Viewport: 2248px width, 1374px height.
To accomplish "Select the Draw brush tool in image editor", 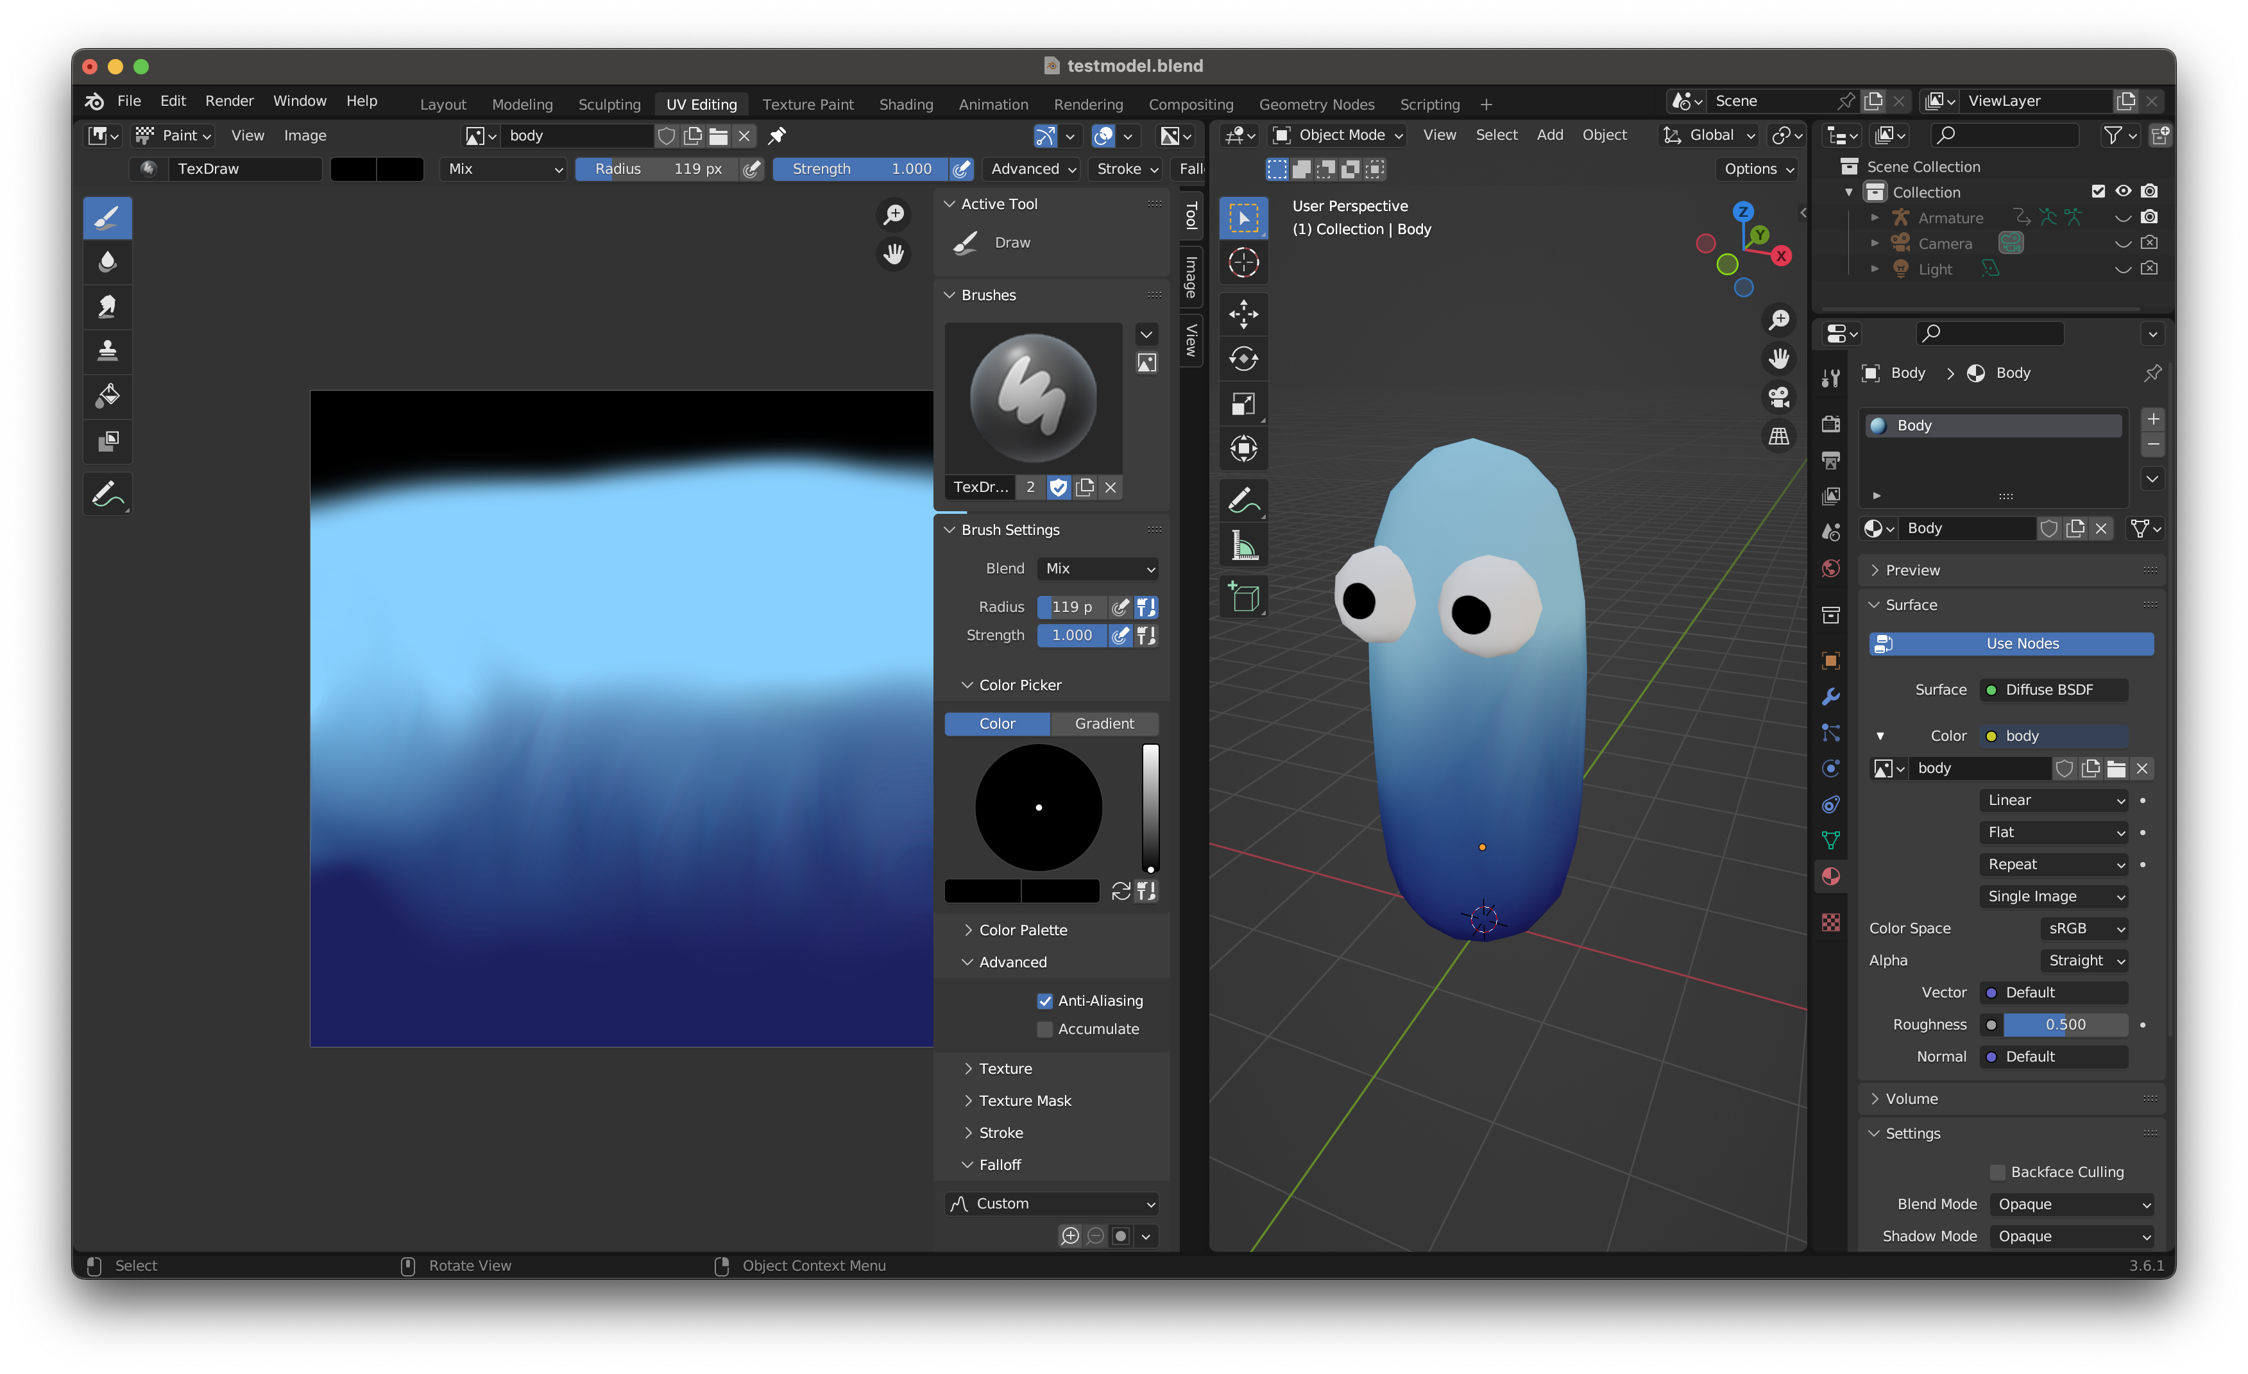I will click(108, 218).
